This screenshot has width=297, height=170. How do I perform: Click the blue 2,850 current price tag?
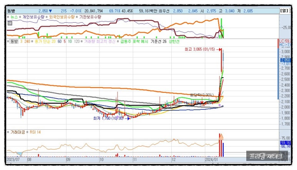point(285,60)
